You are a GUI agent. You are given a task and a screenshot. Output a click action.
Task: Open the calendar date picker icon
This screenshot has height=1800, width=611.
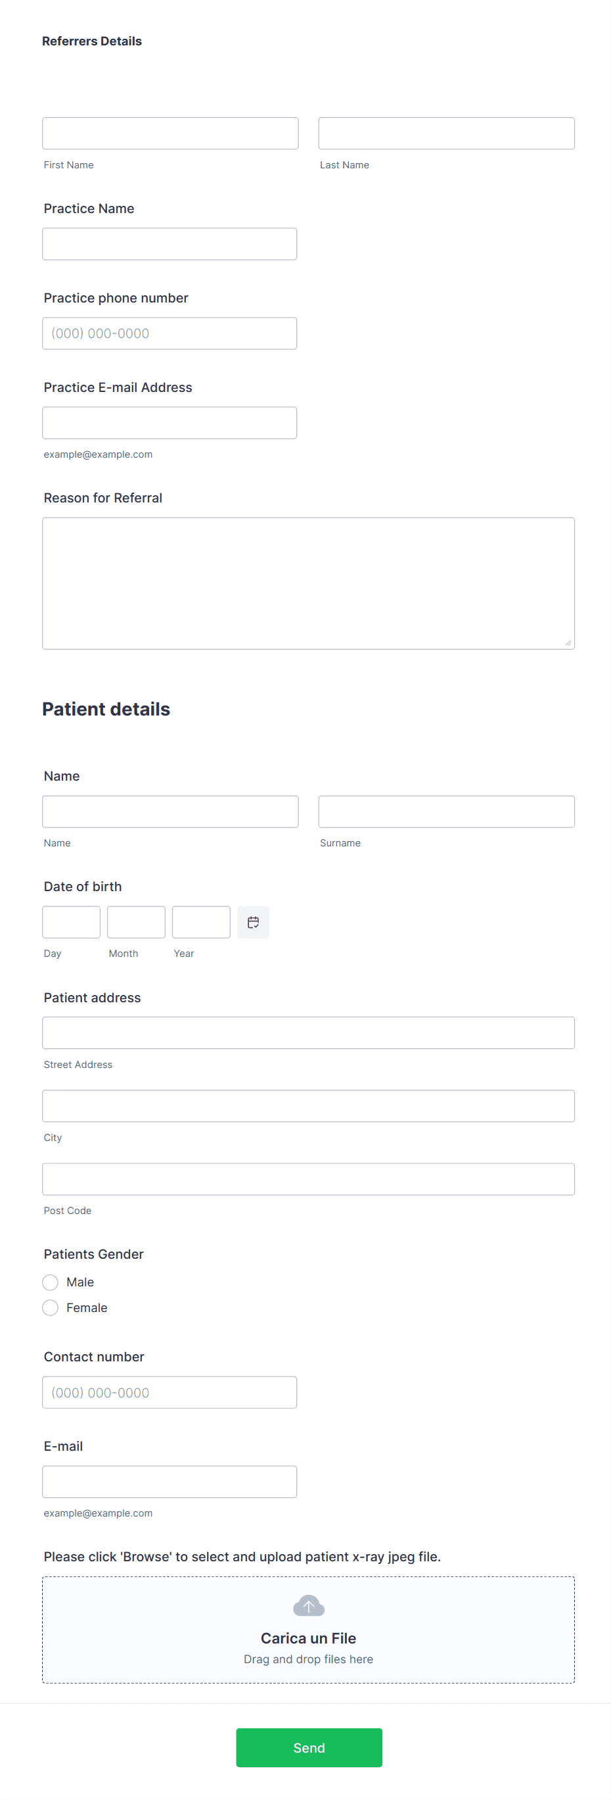253,921
